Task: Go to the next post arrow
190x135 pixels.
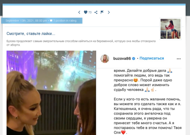Action: [109, 12]
